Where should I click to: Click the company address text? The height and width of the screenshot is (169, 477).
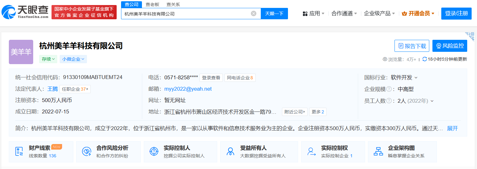click(221, 112)
